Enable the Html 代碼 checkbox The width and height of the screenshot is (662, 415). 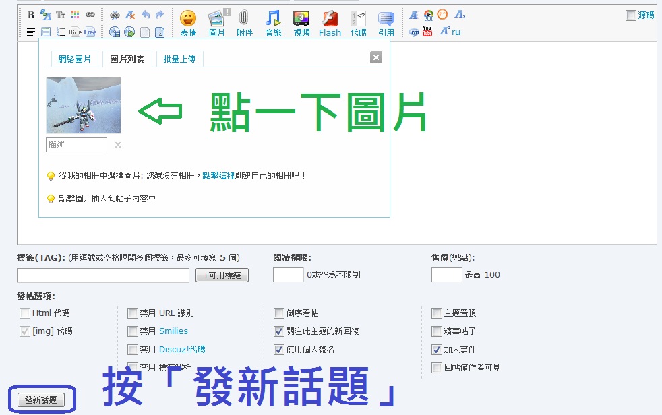[x=25, y=313]
